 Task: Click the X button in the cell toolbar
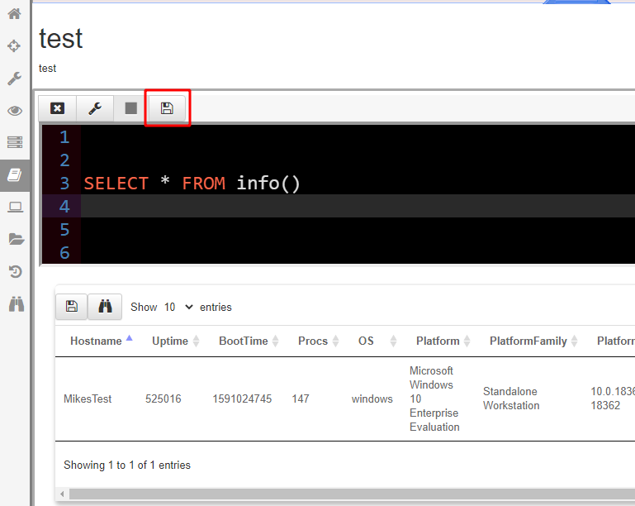57,108
